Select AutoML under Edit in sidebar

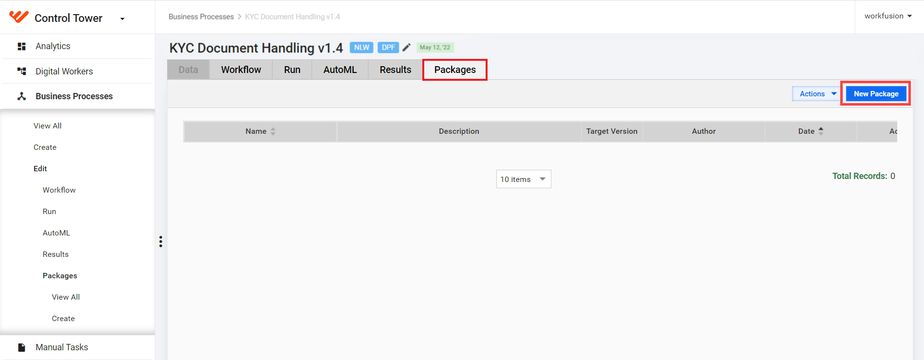pos(57,233)
